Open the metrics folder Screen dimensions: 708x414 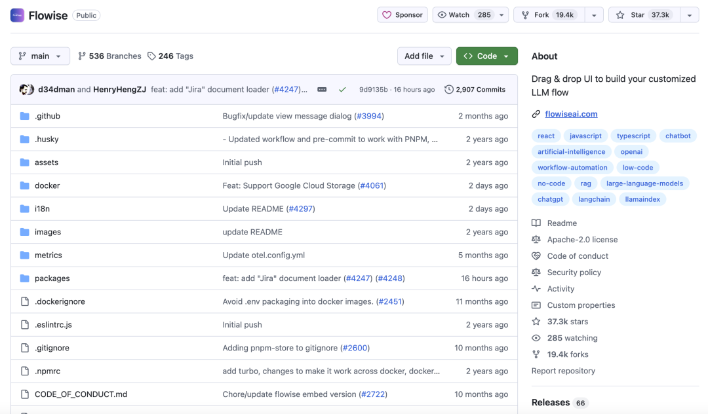point(49,255)
